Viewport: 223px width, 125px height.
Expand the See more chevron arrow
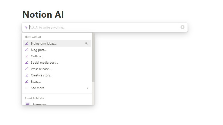click(88, 88)
